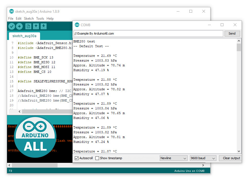250x180 pixels.
Task: Open the Help menu
Action: tap(50, 19)
